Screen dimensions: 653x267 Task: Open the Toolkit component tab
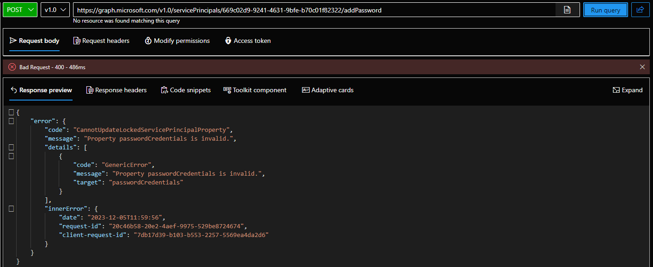(255, 90)
